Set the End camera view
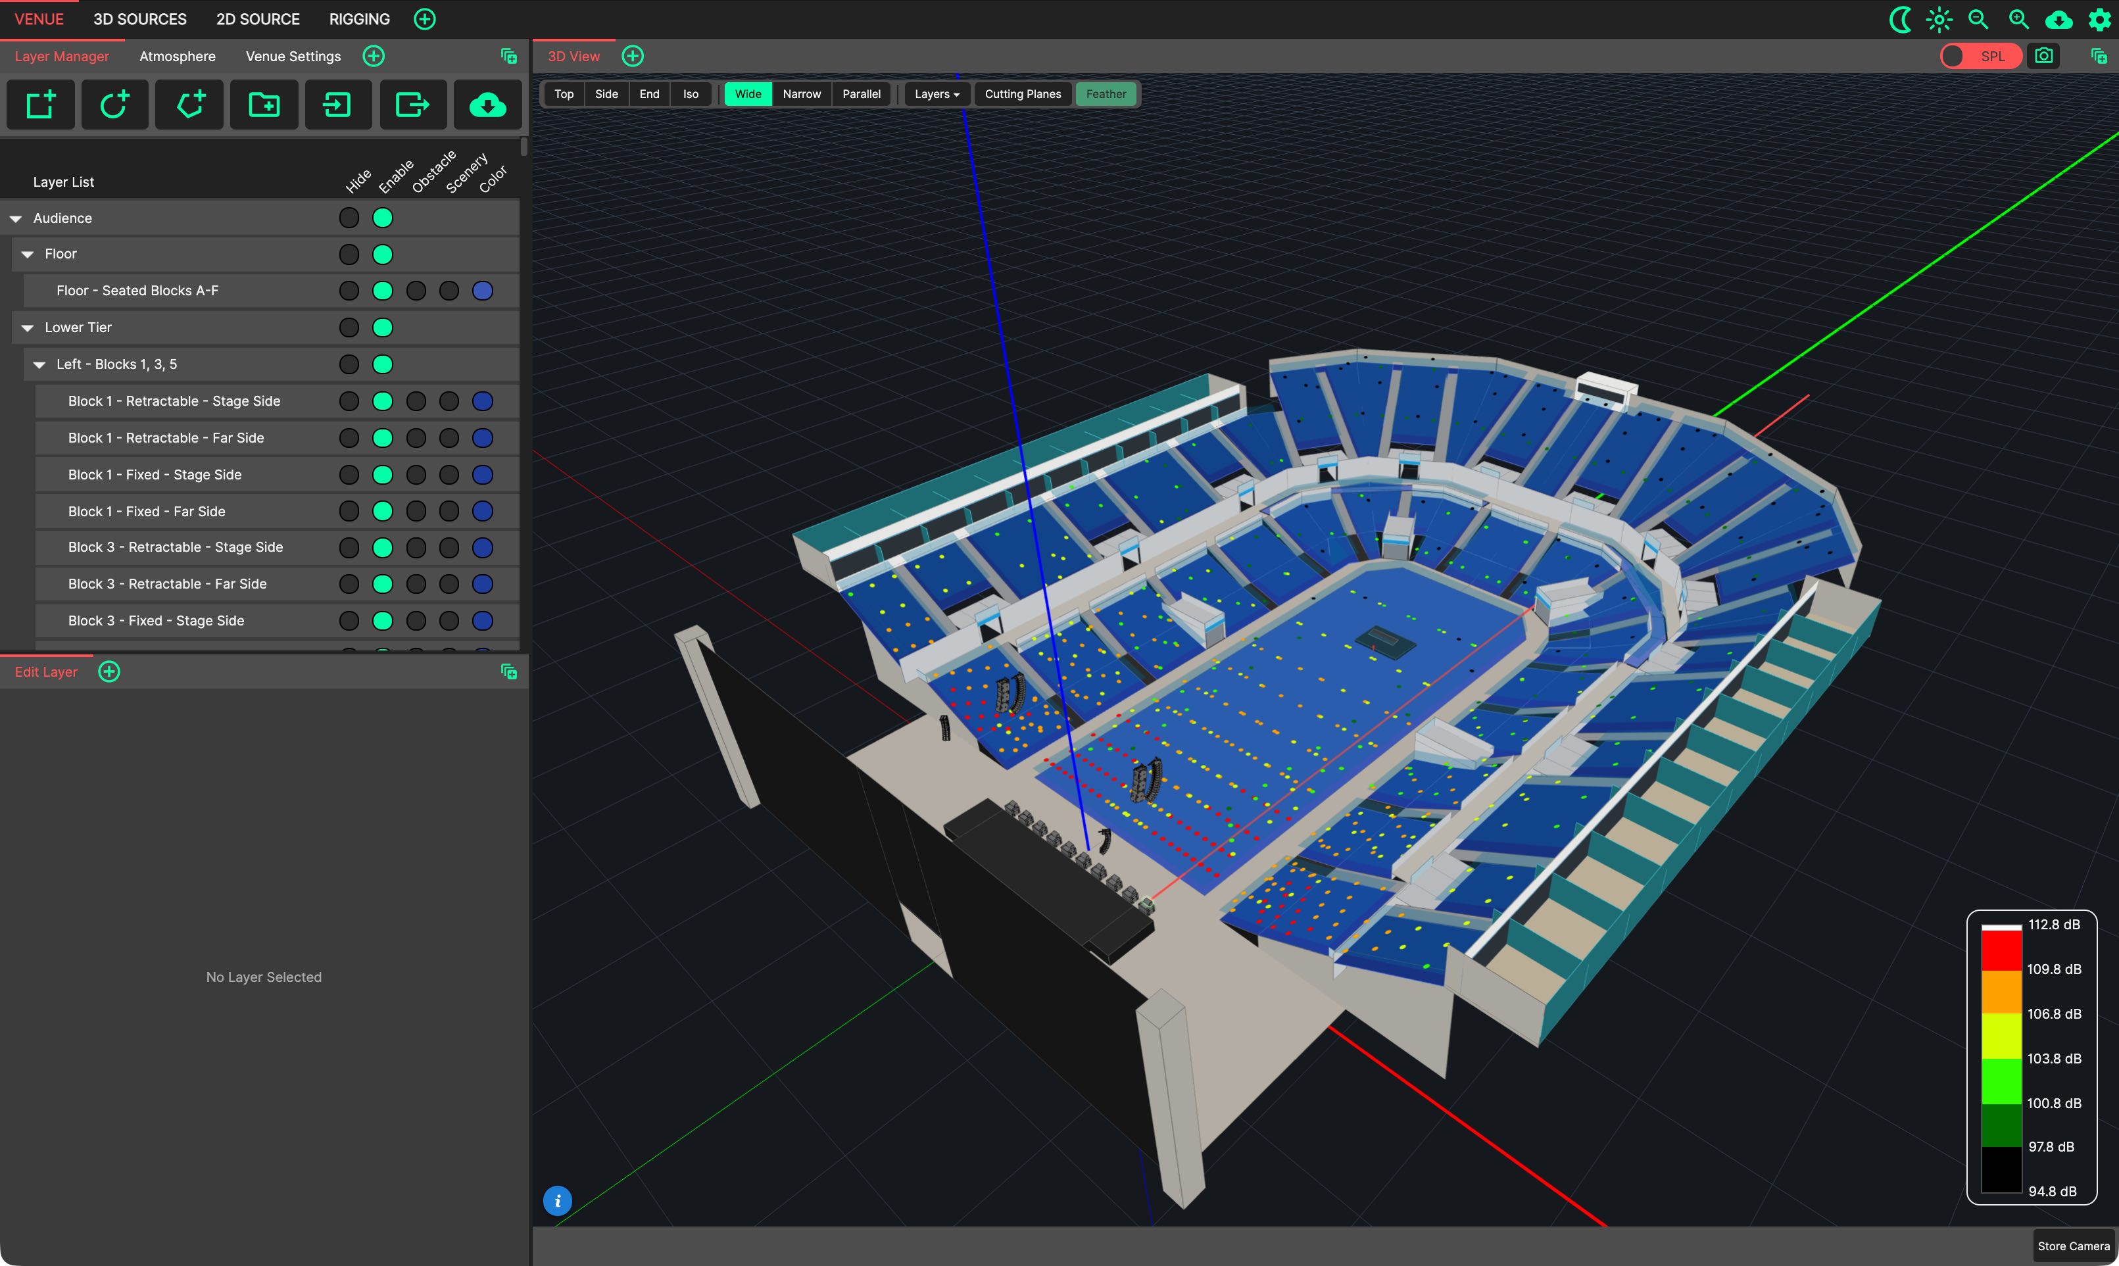The width and height of the screenshot is (2119, 1266). [x=649, y=94]
